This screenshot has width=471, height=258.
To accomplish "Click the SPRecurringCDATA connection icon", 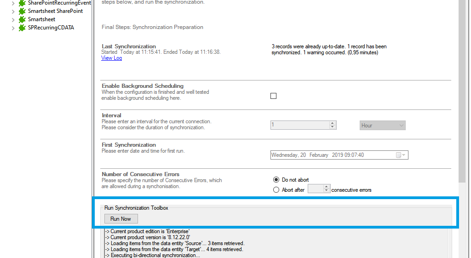I will pos(22,28).
